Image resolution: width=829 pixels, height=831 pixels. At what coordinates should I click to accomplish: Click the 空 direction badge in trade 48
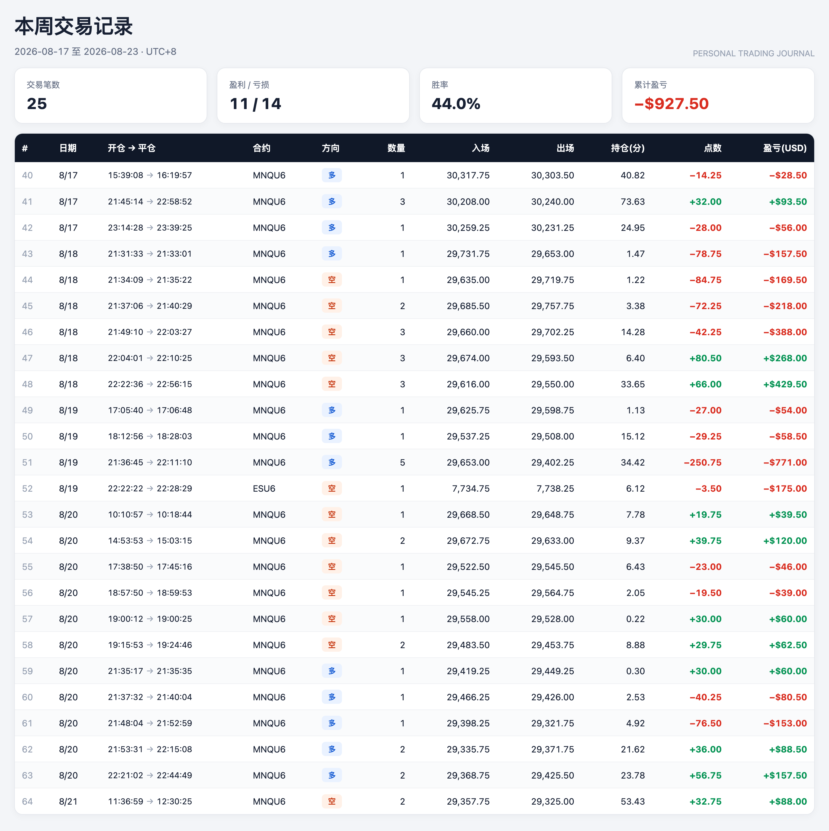(332, 384)
